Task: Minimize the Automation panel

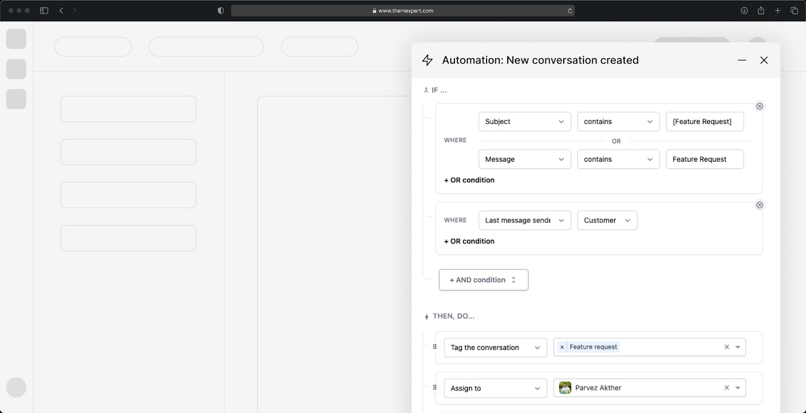Action: click(x=742, y=60)
